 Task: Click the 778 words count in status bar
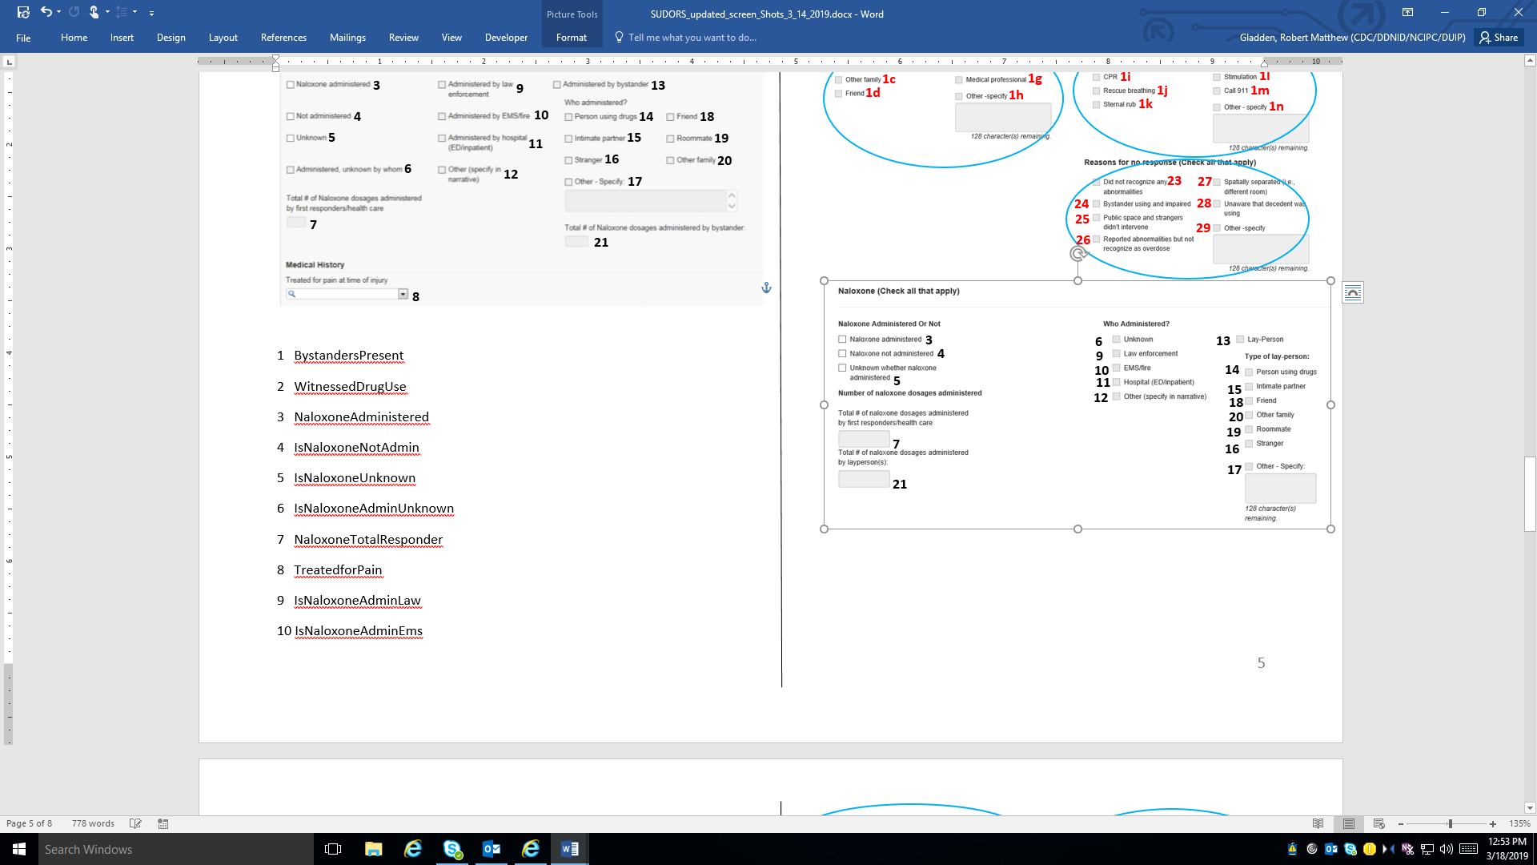(93, 823)
